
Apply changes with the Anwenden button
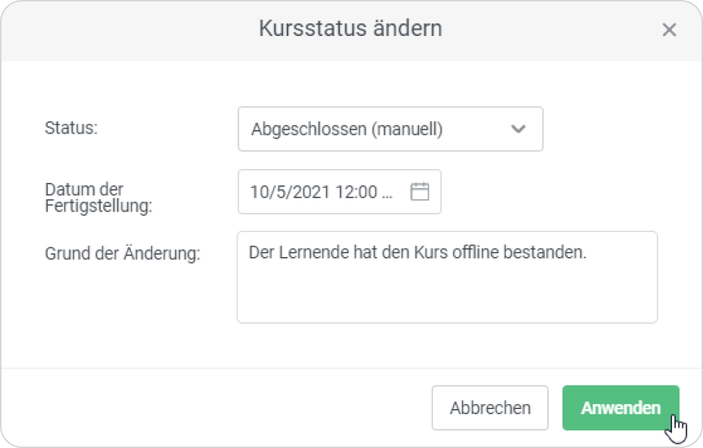tap(620, 408)
